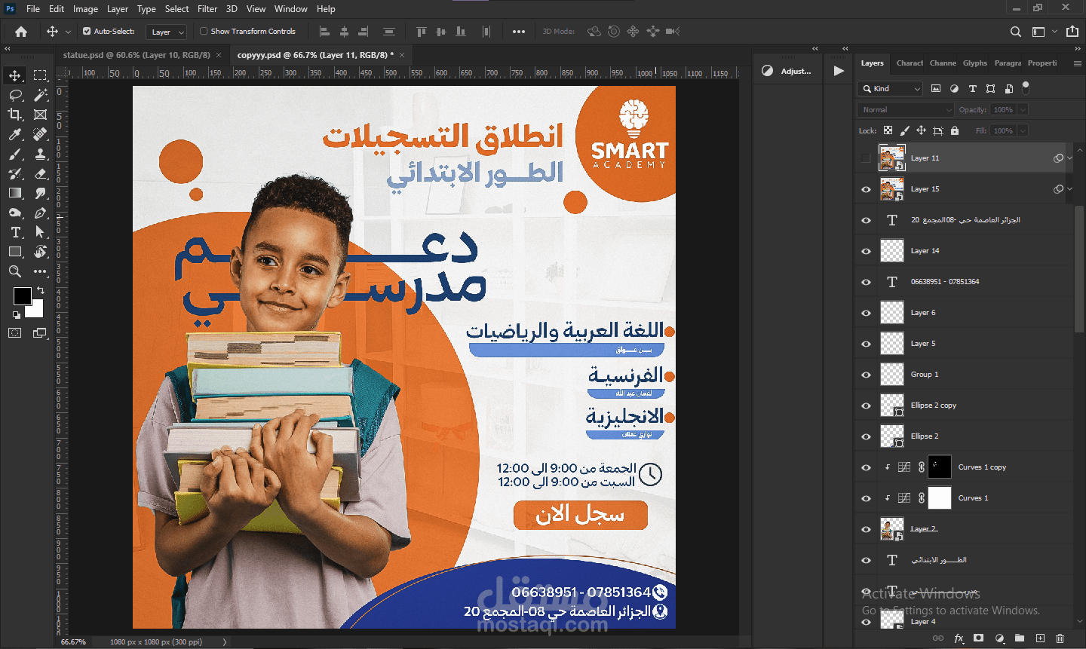The height and width of the screenshot is (649, 1086).
Task: Open the Layers panel options menu
Action: (1077, 64)
